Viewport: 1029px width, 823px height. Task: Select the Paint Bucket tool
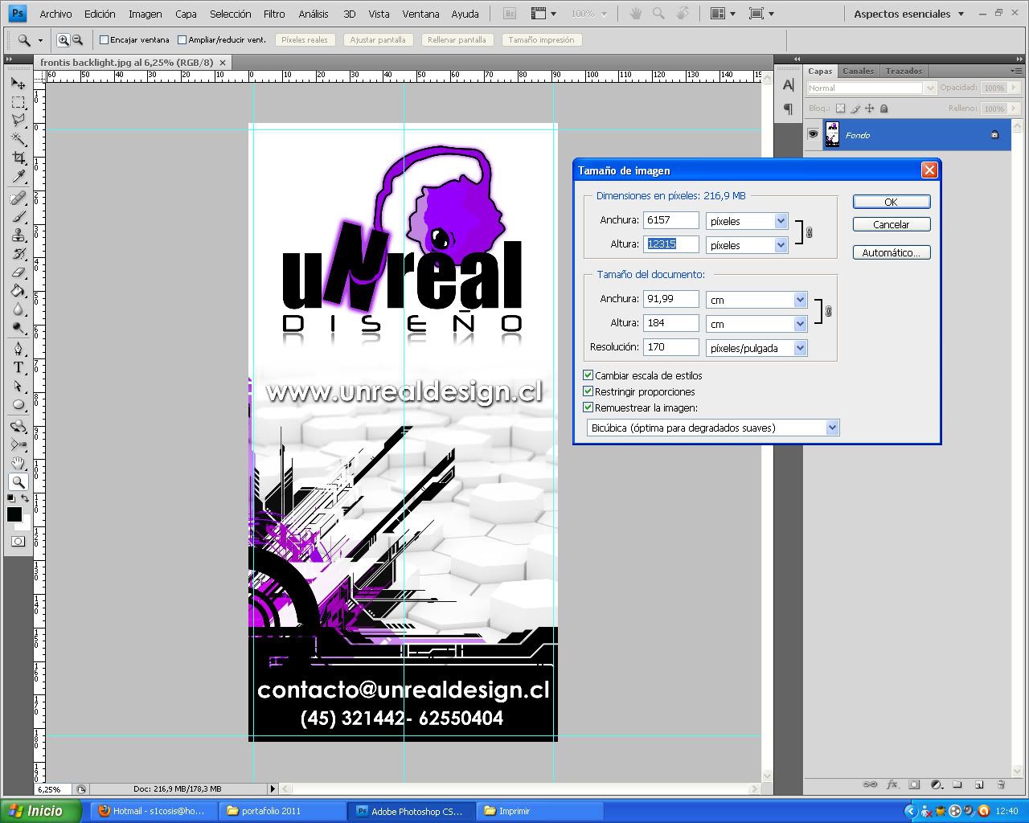18,290
